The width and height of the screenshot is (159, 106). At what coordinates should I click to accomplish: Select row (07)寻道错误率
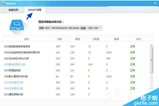click(x=77, y=71)
